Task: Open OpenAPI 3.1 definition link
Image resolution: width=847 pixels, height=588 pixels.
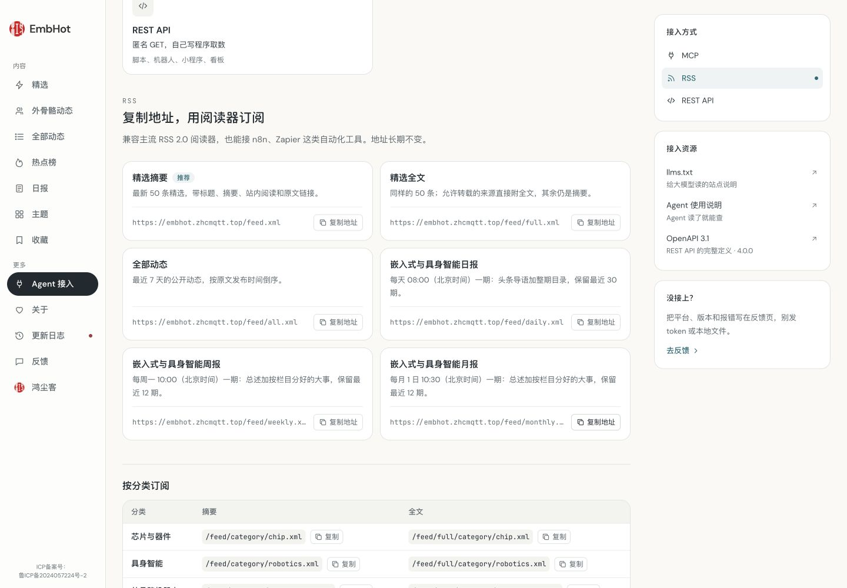Action: [742, 244]
